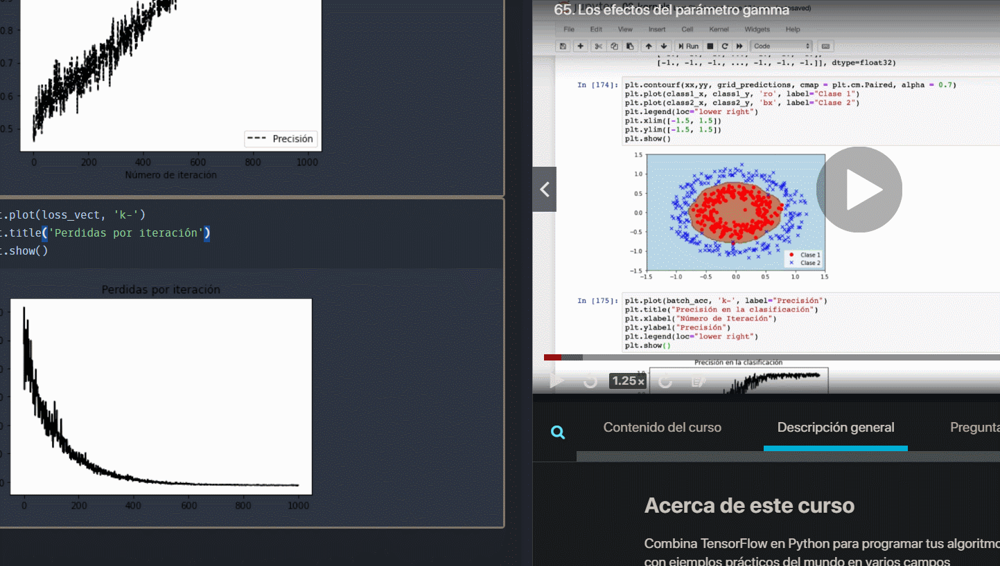Image resolution: width=1000 pixels, height=566 pixels.
Task: Open Insert menu in video's Jupyter notebook
Action: (657, 30)
